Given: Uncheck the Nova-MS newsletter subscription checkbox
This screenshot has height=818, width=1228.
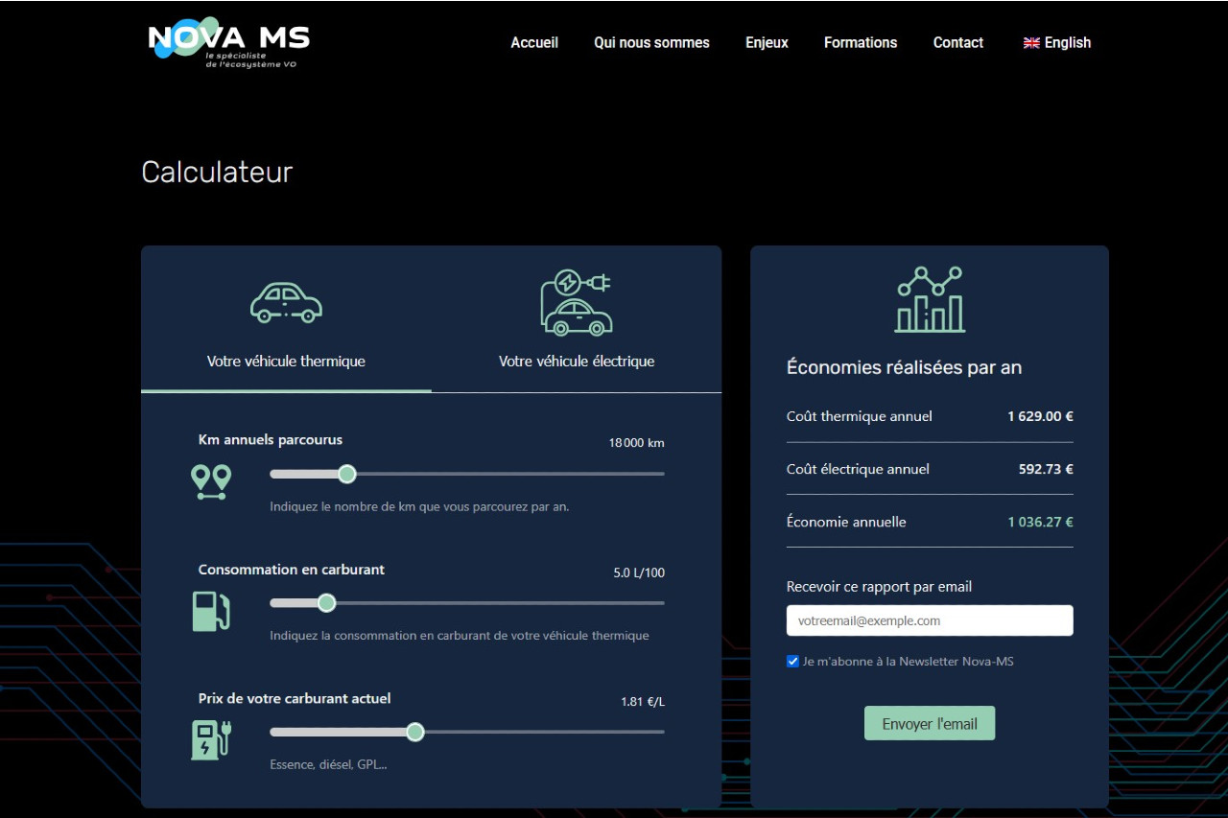Looking at the screenshot, I should (x=792, y=662).
